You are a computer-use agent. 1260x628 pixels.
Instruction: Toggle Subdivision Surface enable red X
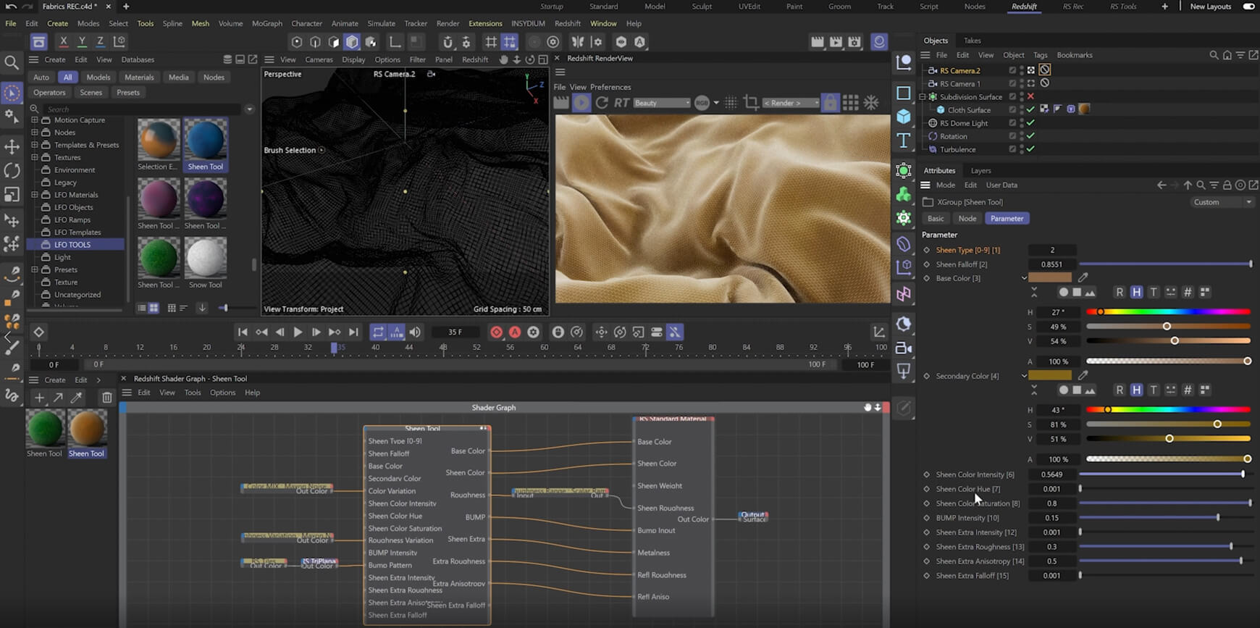1030,96
